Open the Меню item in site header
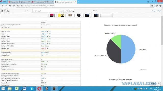 click(95, 11)
